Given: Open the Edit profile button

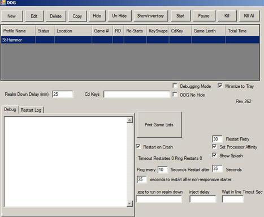Looking at the screenshot, I should (x=34, y=16).
